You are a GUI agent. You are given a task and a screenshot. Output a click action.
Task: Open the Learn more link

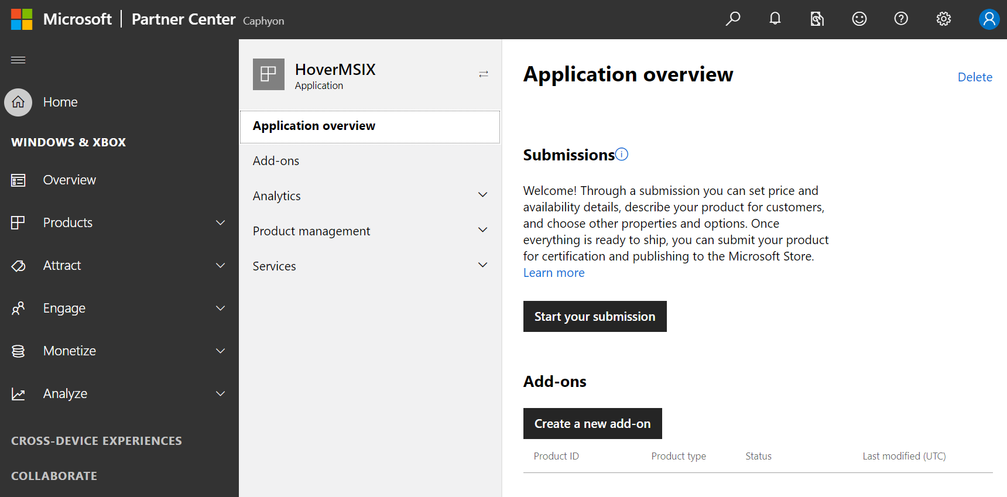coord(554,273)
